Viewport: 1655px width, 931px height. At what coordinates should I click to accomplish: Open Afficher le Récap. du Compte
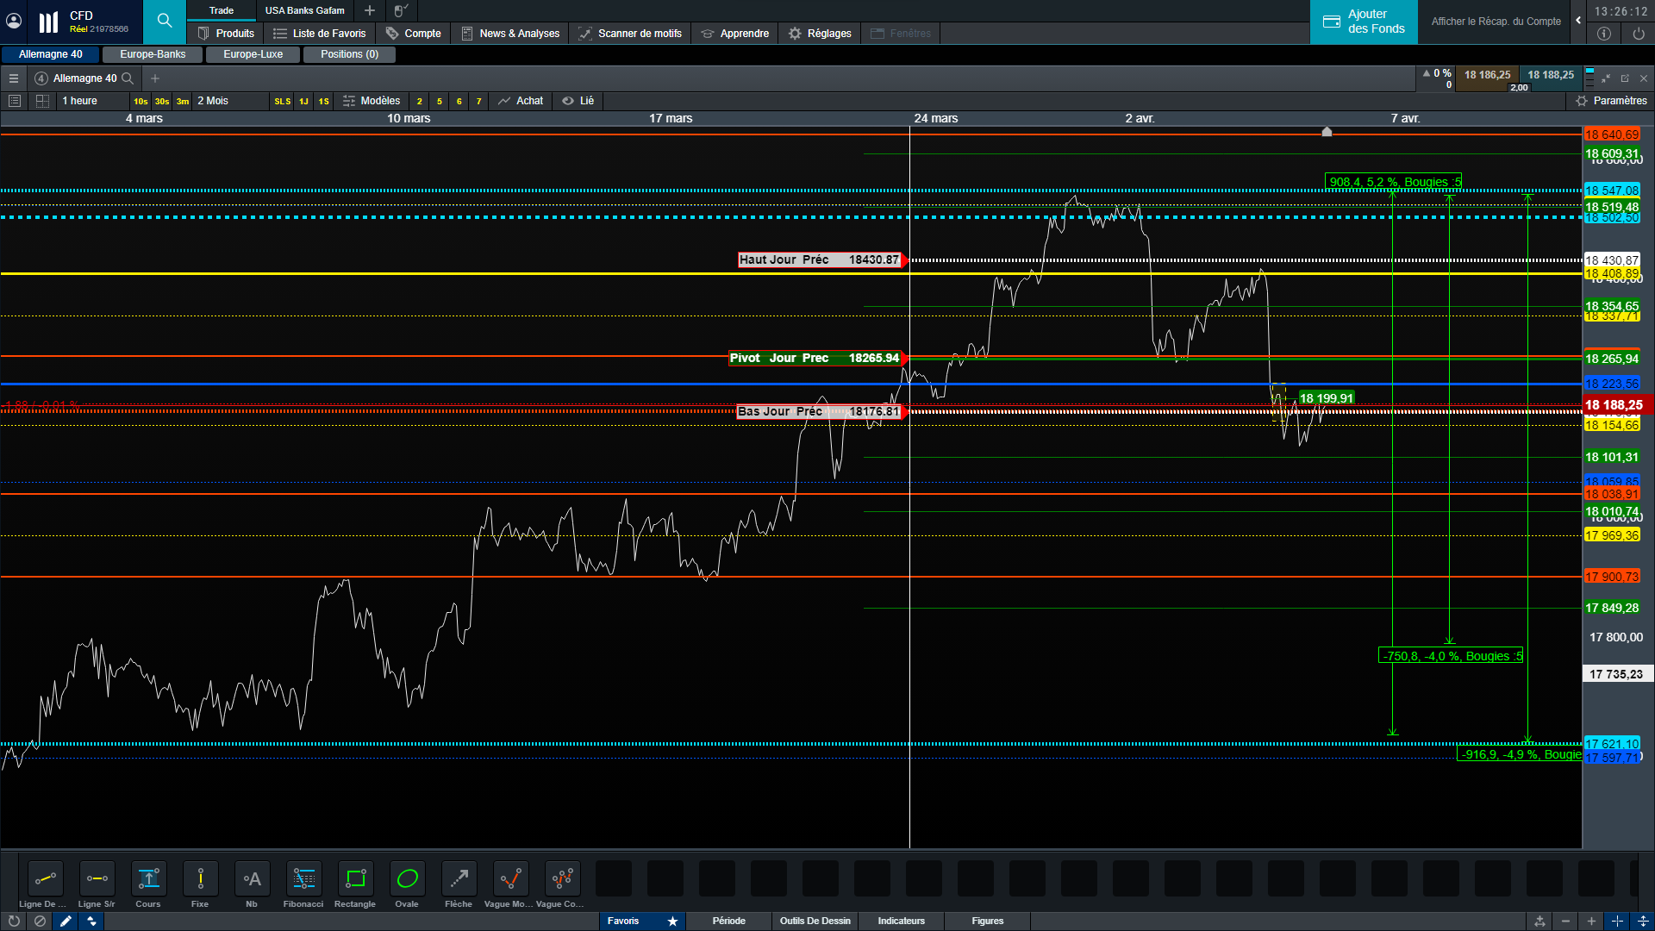[x=1496, y=22]
